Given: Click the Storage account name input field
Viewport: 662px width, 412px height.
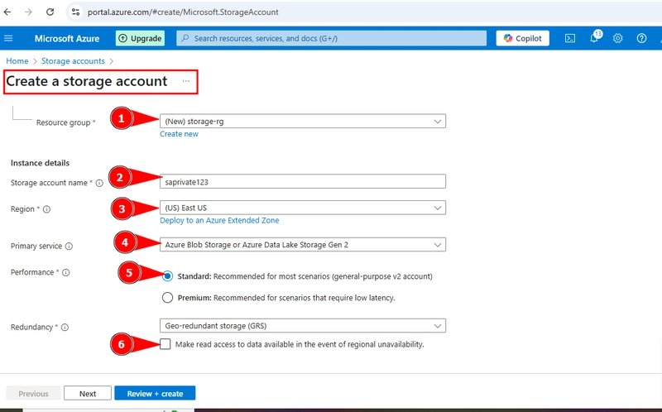Looking at the screenshot, I should tap(303, 181).
